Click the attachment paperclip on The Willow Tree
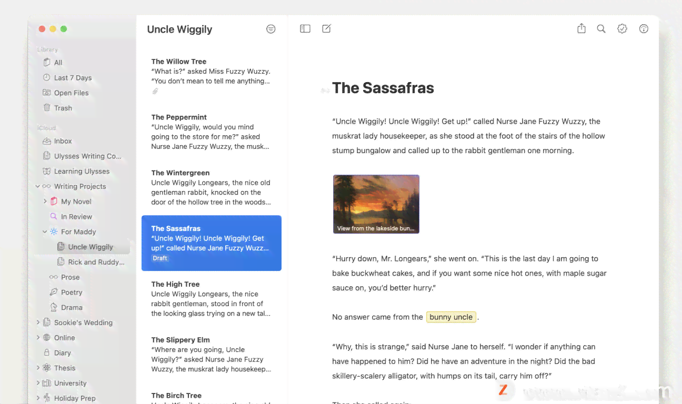Screen dimensions: 682x404 155,92
